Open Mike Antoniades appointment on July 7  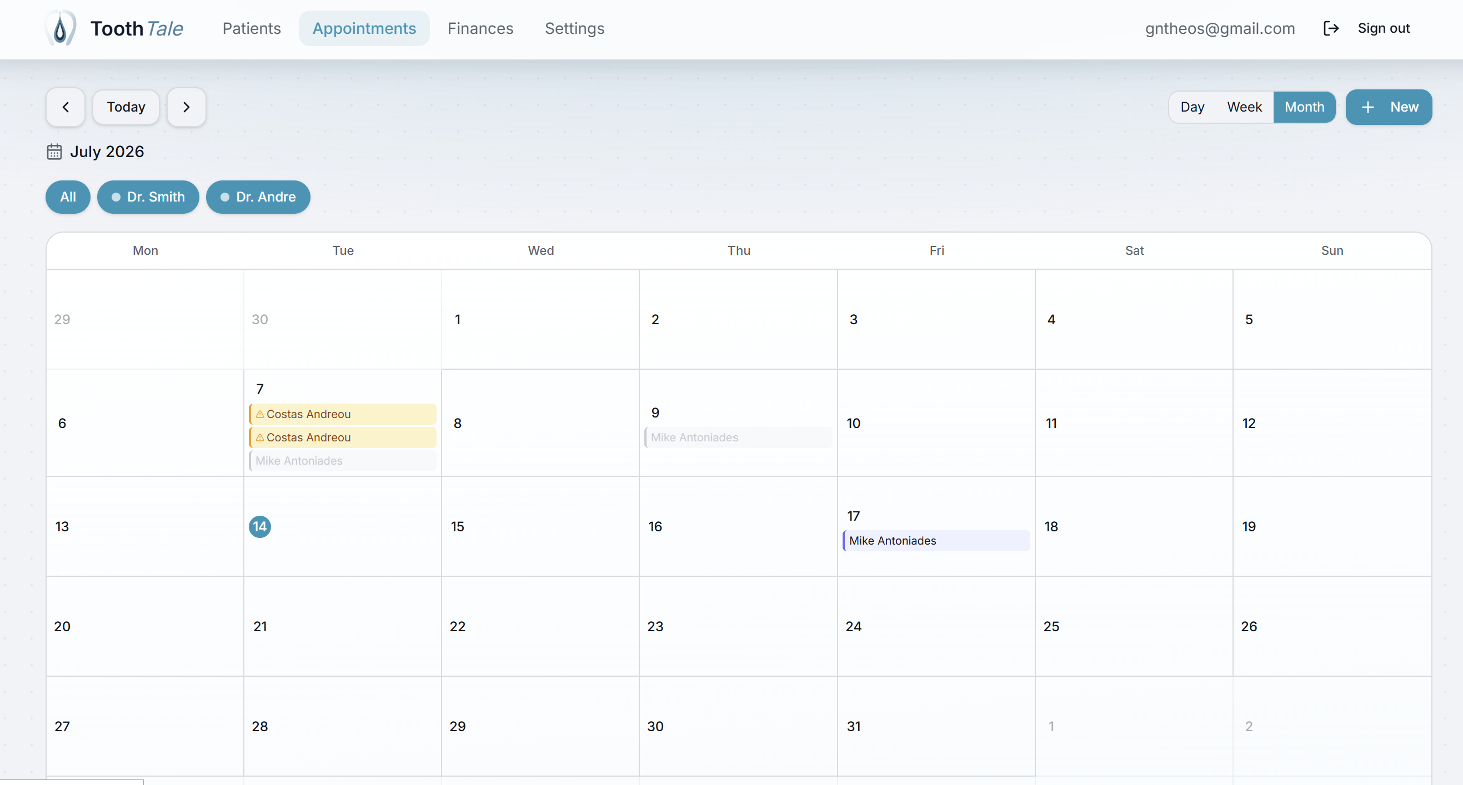tap(343, 461)
